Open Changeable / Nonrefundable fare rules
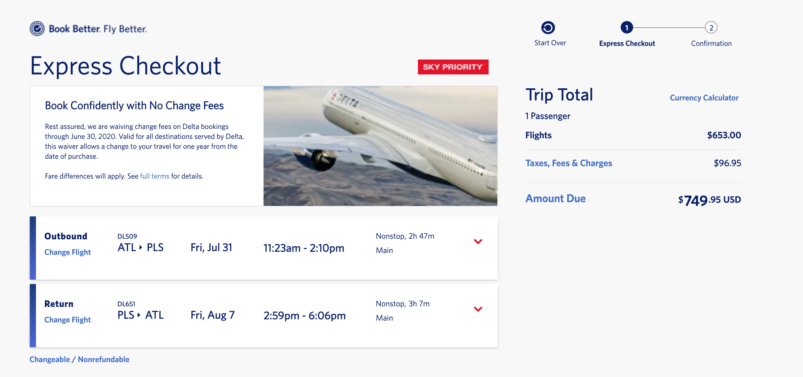This screenshot has height=377, width=803. [79, 359]
